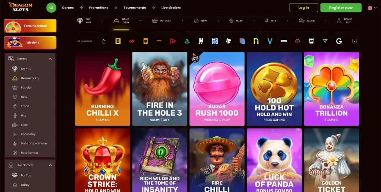381x192 pixels.
Task: Open the Luck of Panda game
Action: (274, 160)
